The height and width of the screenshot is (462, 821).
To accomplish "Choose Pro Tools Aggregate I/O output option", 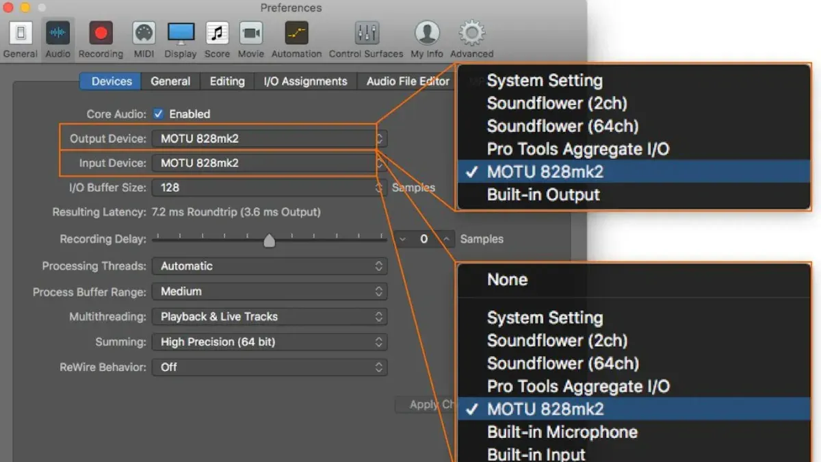I will pyautogui.click(x=634, y=149).
